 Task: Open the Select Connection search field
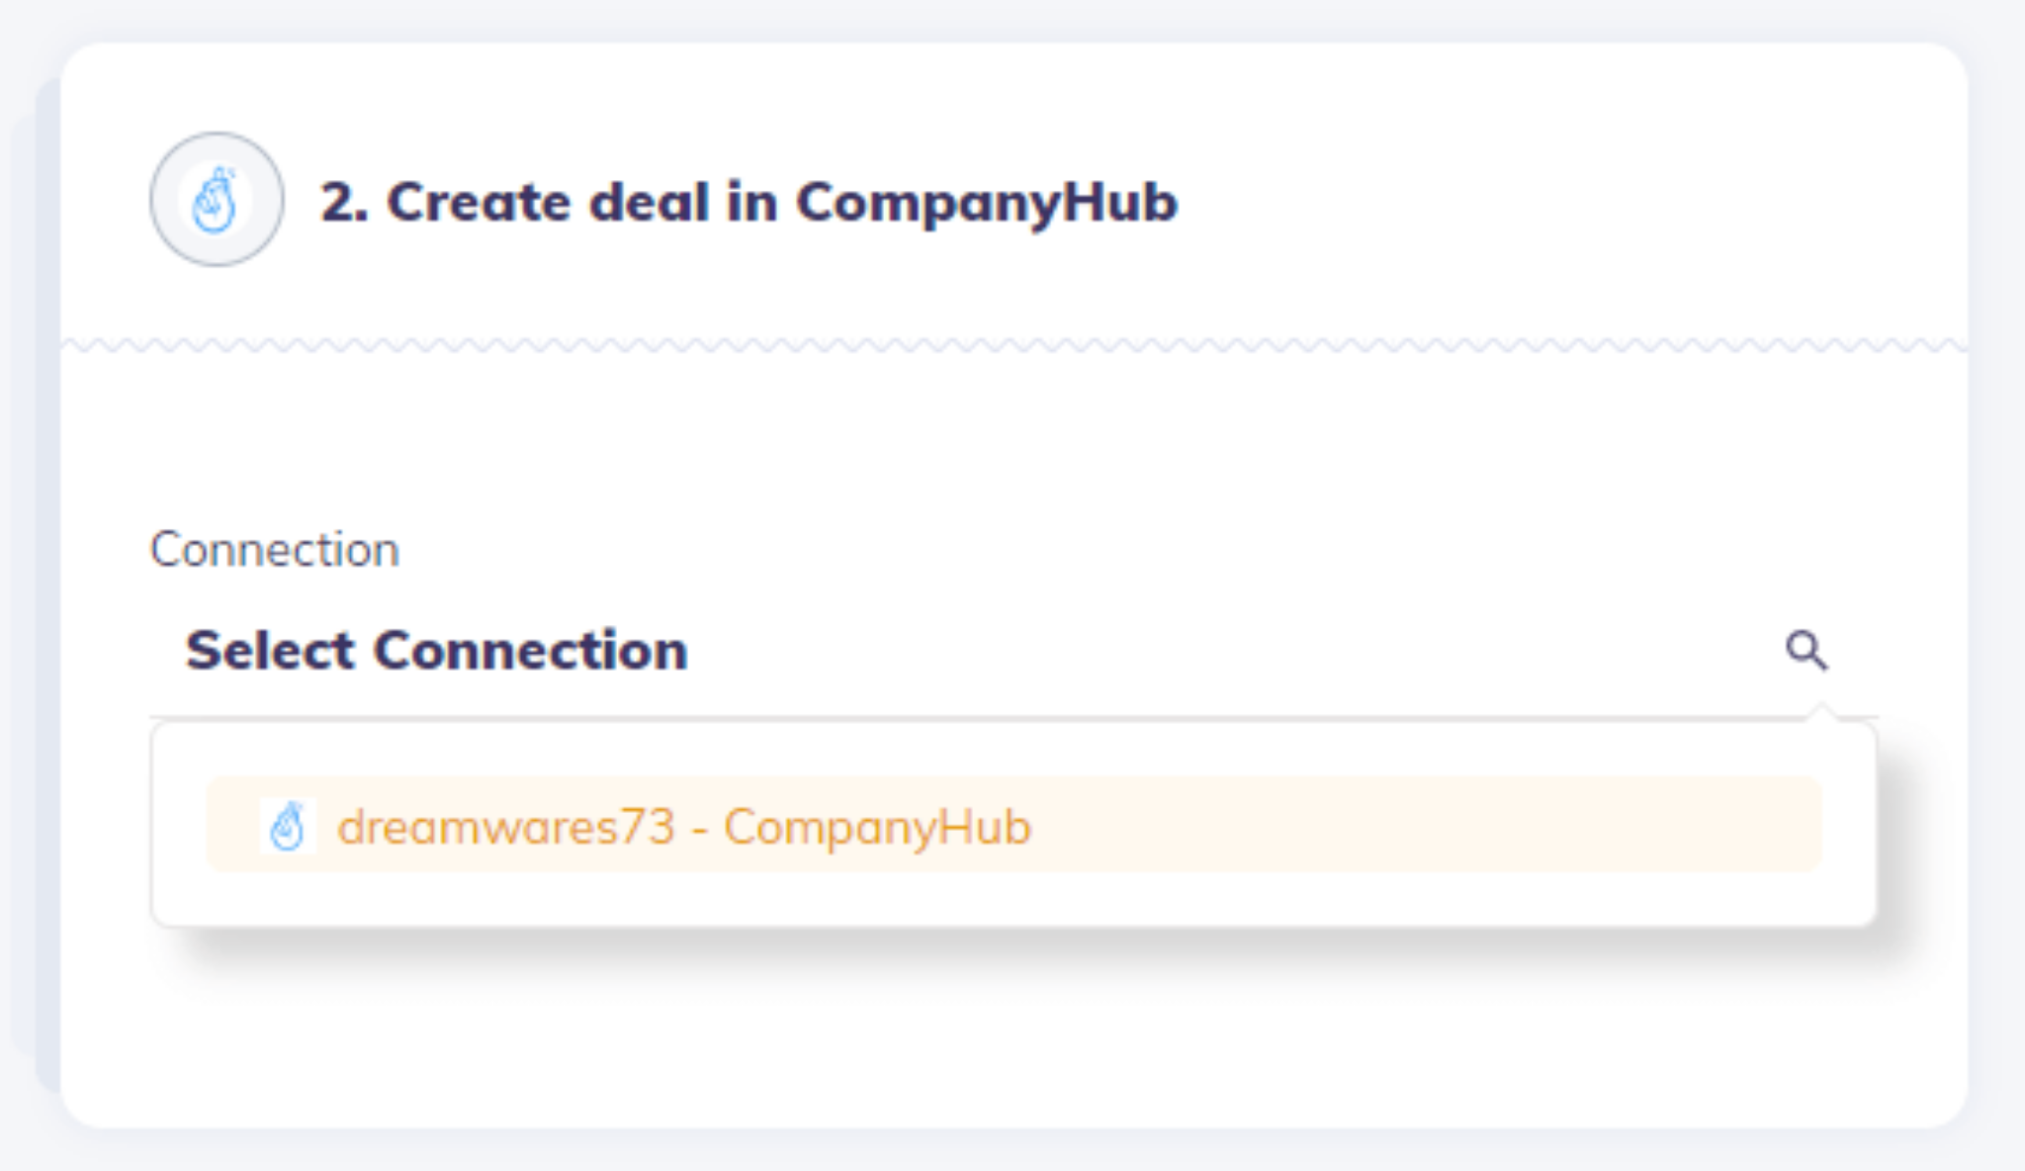click(x=1013, y=650)
